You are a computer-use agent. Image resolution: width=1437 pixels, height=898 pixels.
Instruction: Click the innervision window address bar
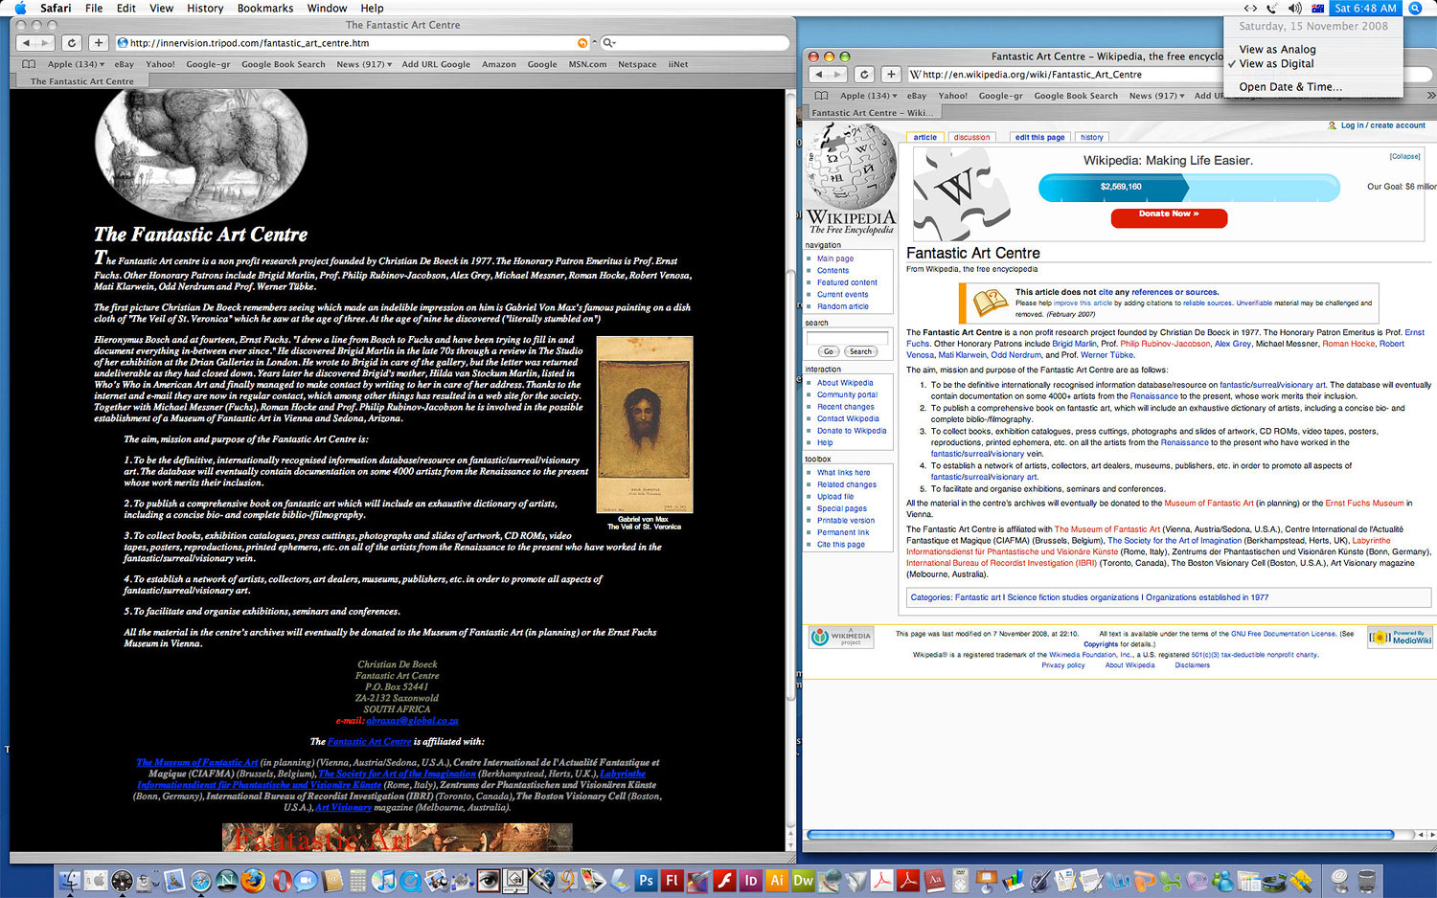click(353, 43)
